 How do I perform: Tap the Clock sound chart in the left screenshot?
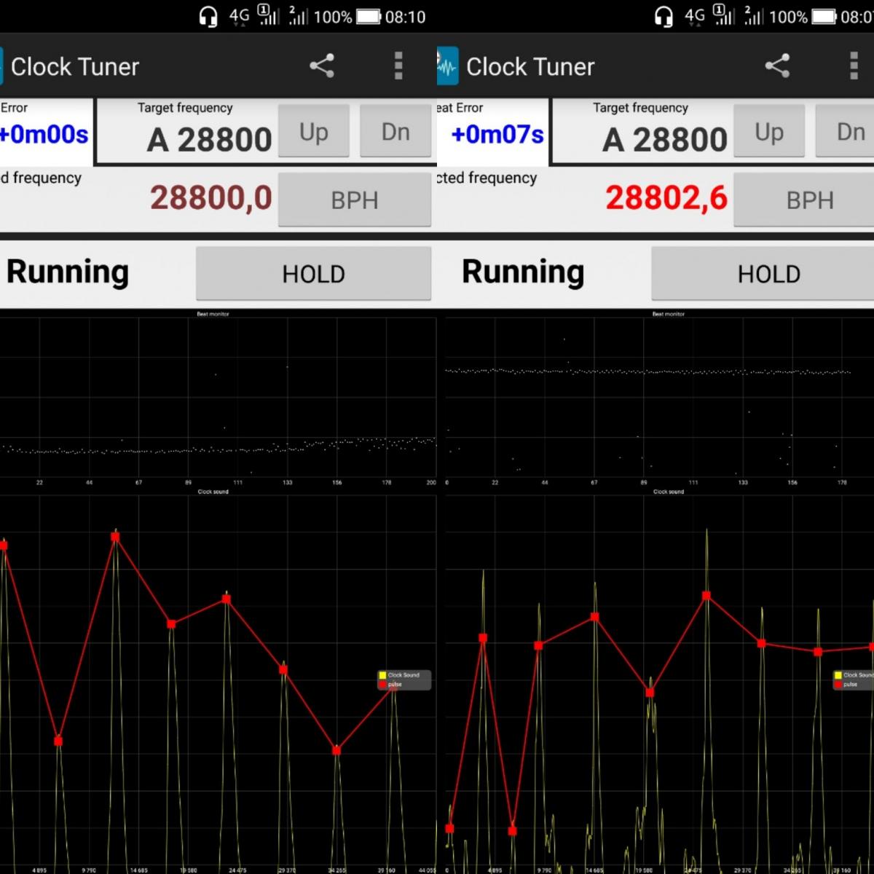(219, 681)
